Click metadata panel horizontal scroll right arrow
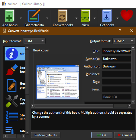The height and width of the screenshot is (140, 136). (x=129, y=106)
